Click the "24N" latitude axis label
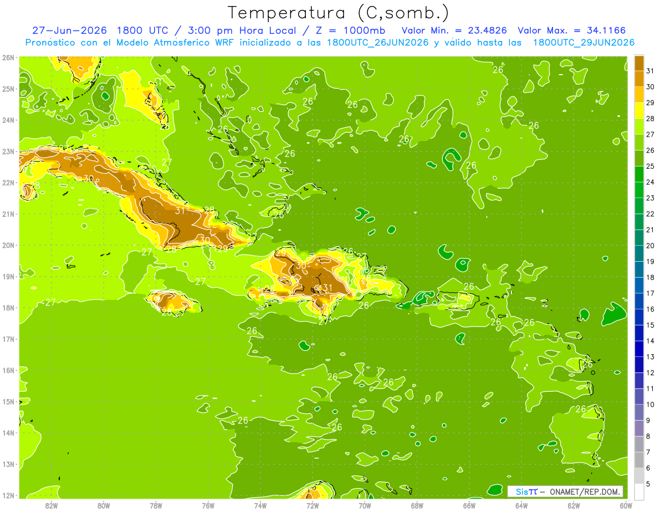 pos(8,120)
